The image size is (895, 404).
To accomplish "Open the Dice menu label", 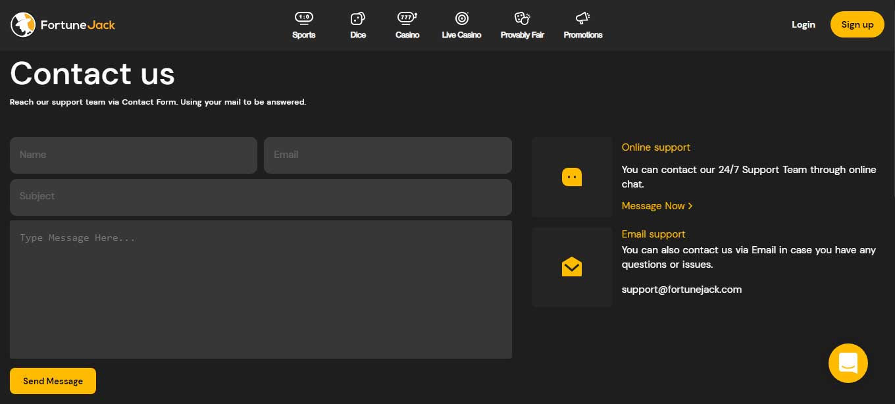I will (x=358, y=35).
